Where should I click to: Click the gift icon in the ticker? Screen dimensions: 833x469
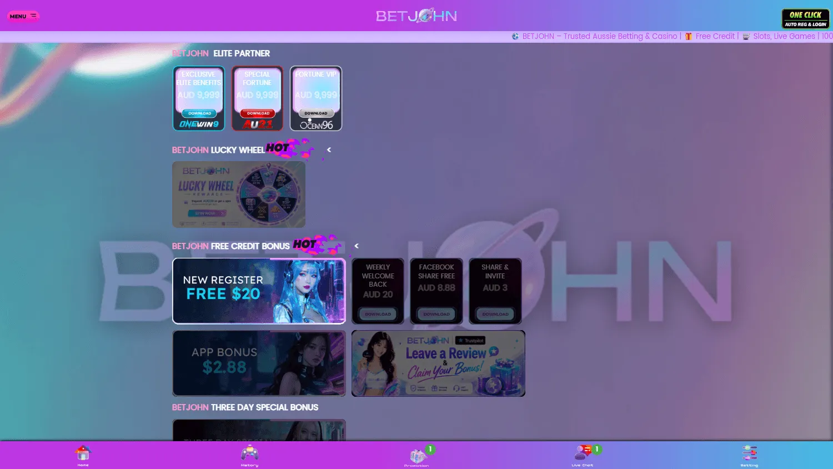coord(689,36)
